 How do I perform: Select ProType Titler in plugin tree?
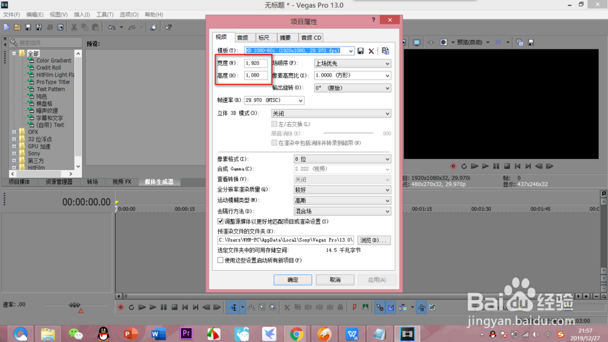pyautogui.click(x=53, y=82)
